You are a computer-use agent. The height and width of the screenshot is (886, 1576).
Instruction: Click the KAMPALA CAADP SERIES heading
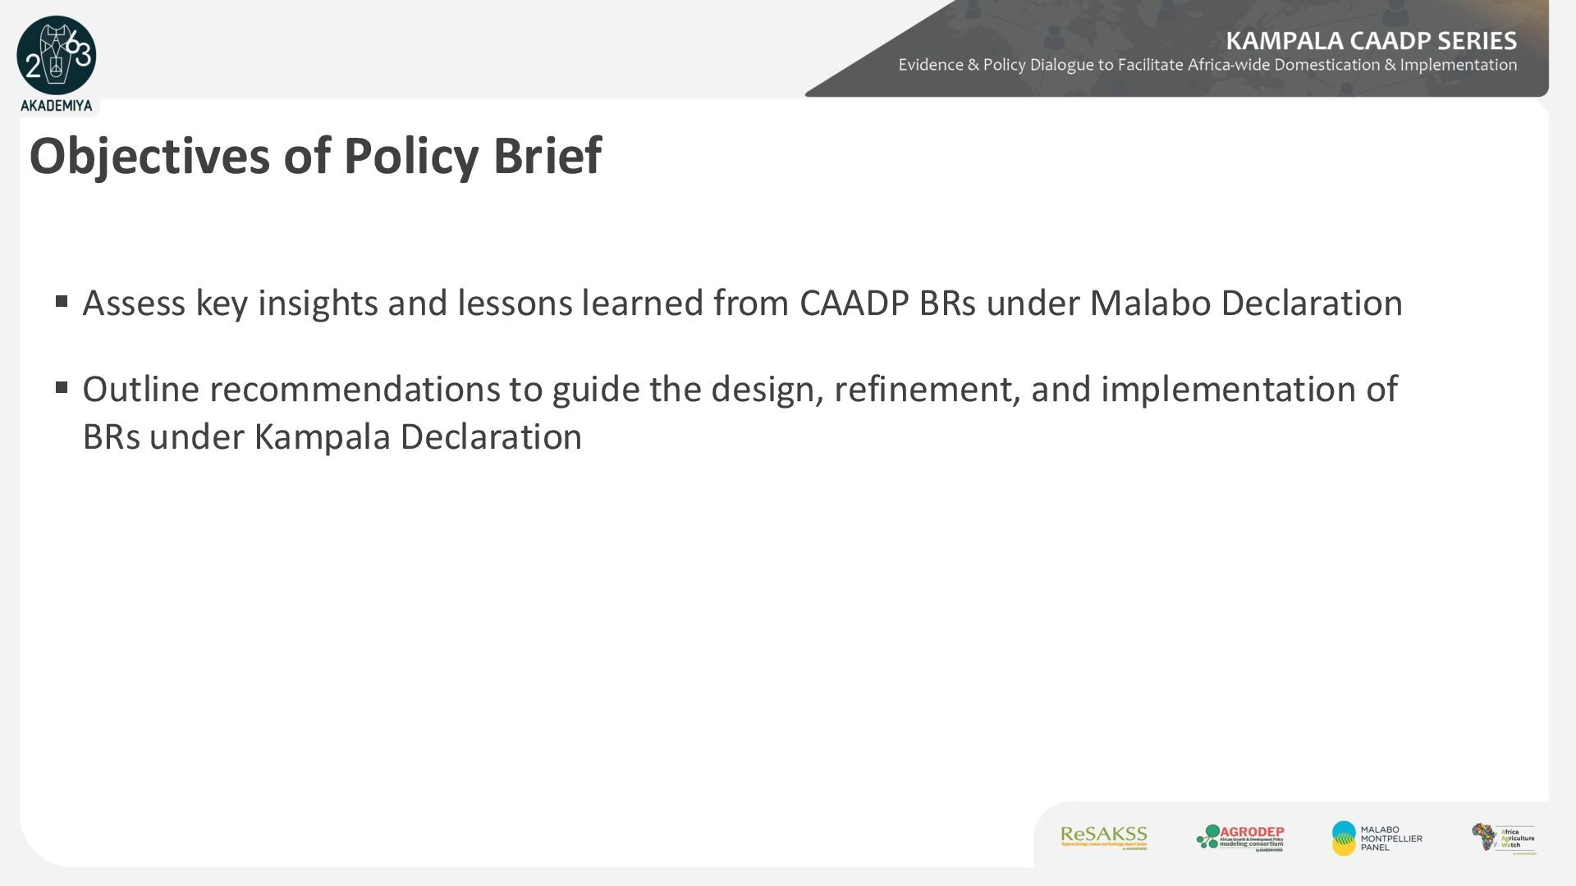(1371, 41)
